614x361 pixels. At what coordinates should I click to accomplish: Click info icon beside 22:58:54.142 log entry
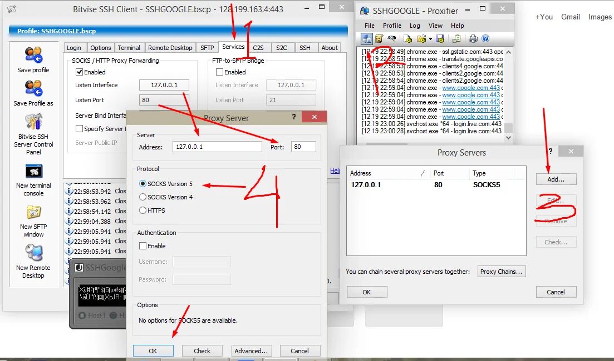tap(69, 212)
